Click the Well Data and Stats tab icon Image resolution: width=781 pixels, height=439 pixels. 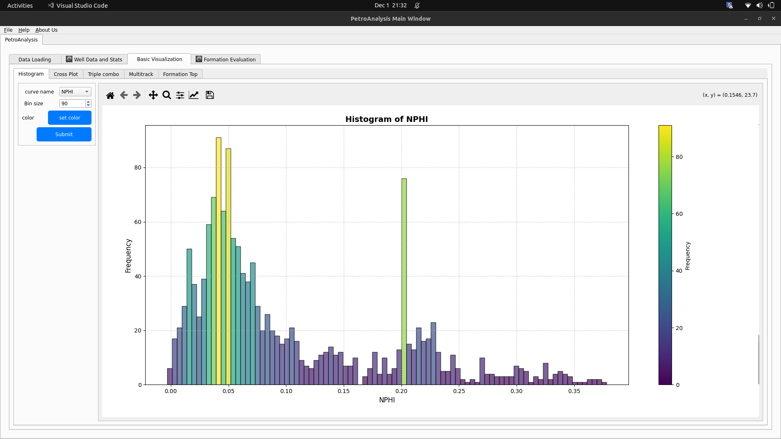[68, 59]
